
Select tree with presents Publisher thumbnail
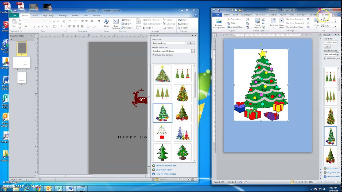(162, 113)
